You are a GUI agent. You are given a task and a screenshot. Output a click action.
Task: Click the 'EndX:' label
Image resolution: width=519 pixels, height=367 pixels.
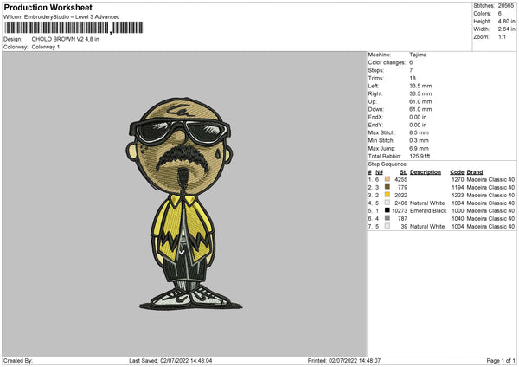click(x=375, y=117)
